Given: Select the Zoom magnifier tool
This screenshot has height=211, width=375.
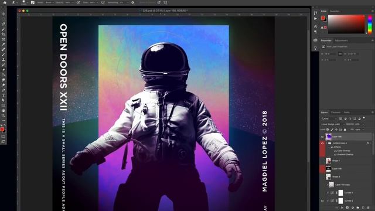Looking at the screenshot, I should 4,115.
